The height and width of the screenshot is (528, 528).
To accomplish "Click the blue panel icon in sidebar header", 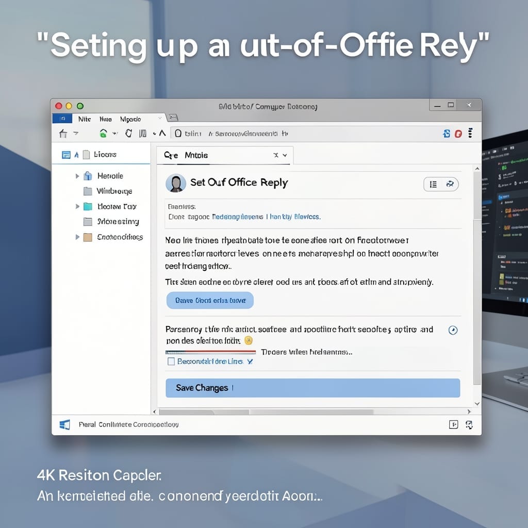I will pyautogui.click(x=66, y=155).
